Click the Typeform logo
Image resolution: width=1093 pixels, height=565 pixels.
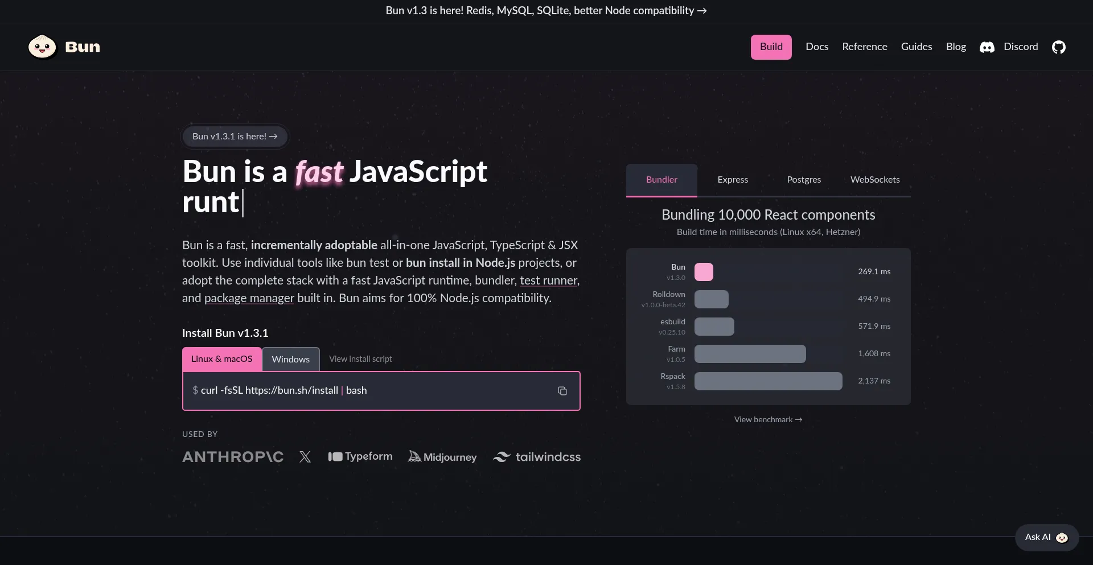tap(360, 456)
